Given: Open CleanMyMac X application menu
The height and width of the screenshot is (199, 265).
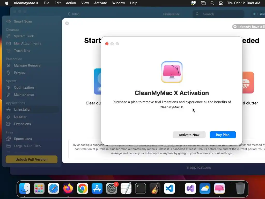Looking at the screenshot, I should point(26,3).
